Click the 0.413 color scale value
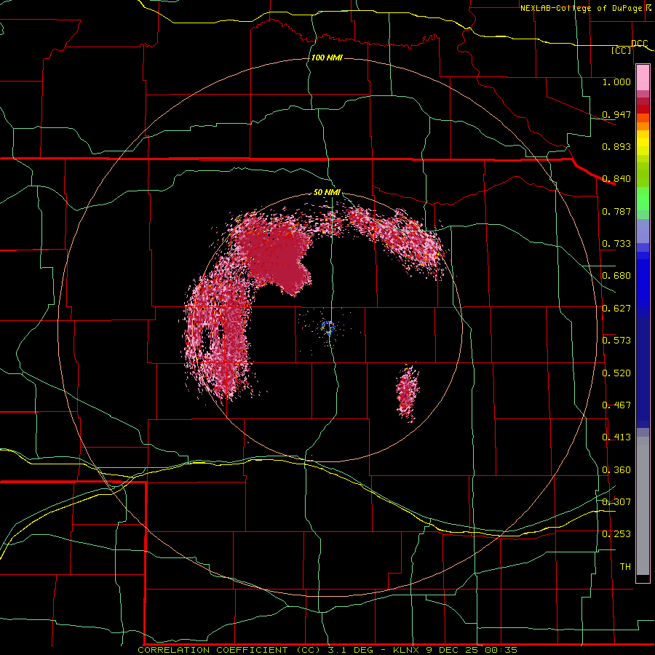The height and width of the screenshot is (655, 655). tap(616, 437)
